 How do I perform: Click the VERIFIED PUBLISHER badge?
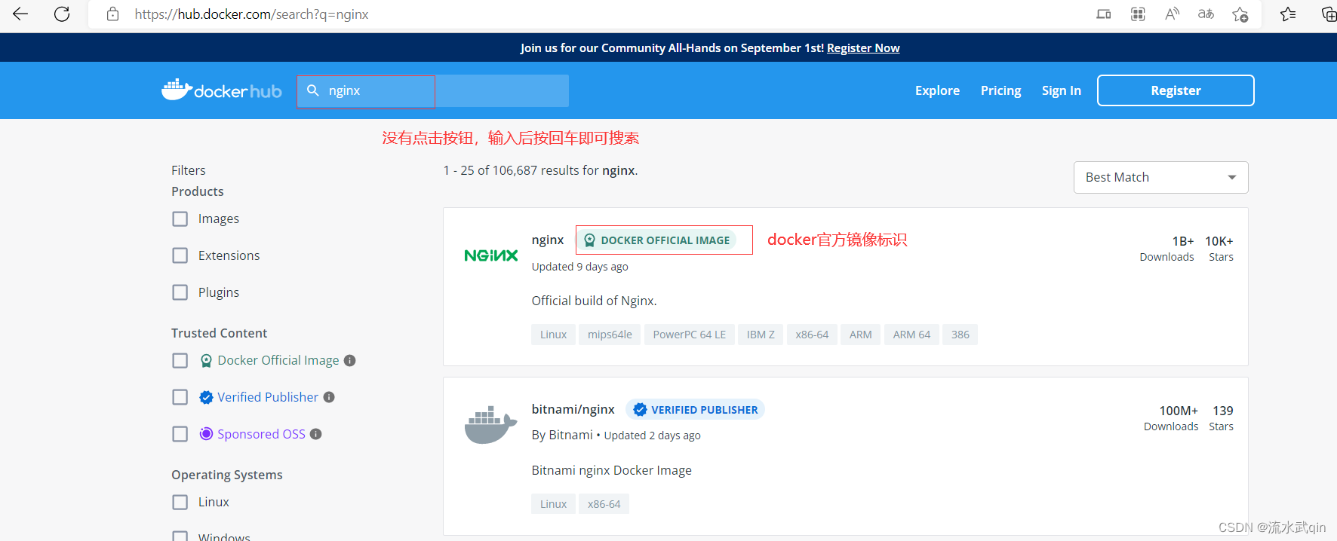point(695,409)
